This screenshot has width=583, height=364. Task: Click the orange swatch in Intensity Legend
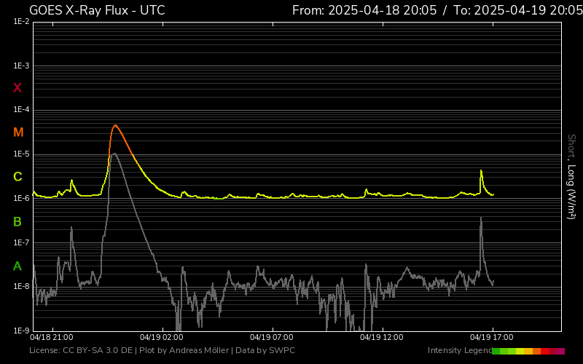[536, 351]
